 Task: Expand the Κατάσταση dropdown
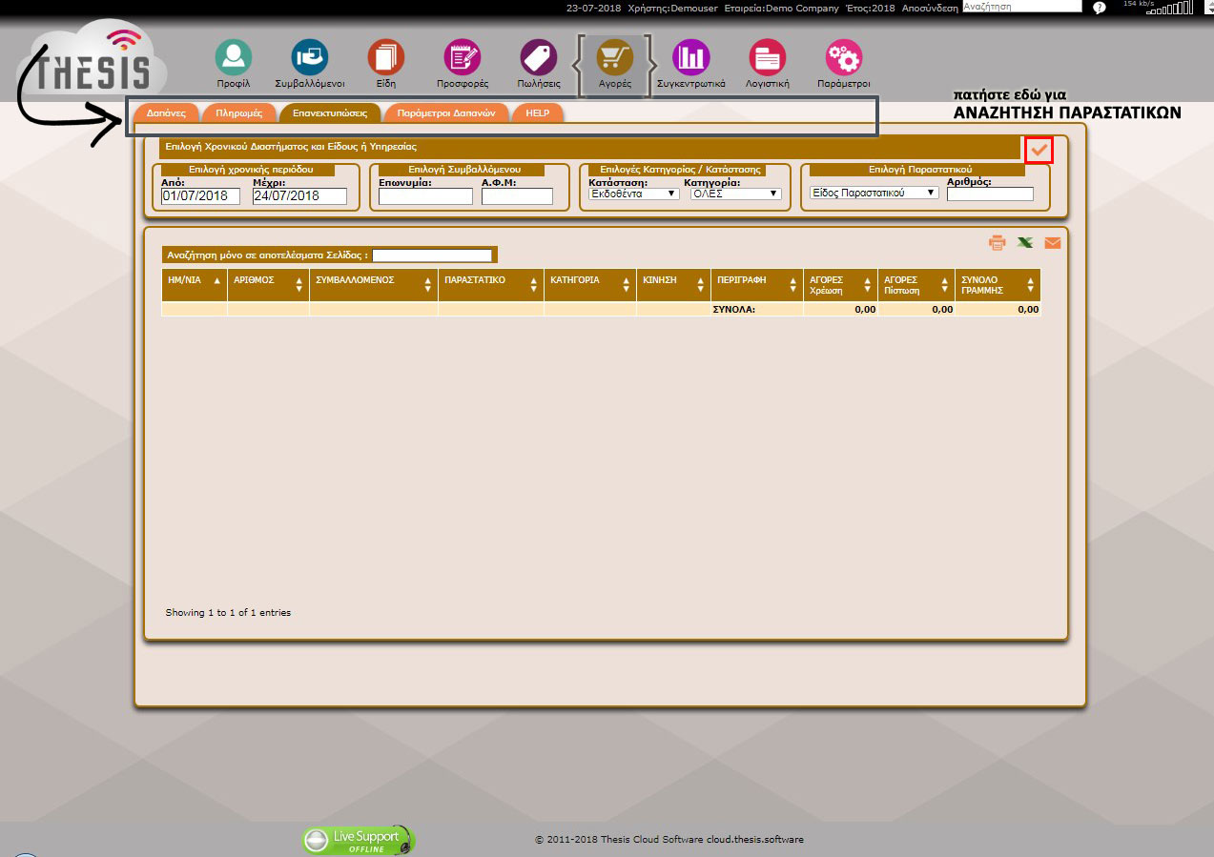[x=633, y=194]
